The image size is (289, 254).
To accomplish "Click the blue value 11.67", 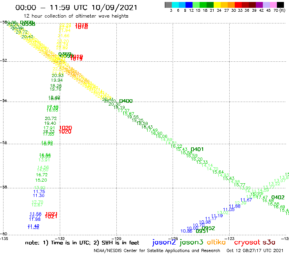I will [246, 200].
